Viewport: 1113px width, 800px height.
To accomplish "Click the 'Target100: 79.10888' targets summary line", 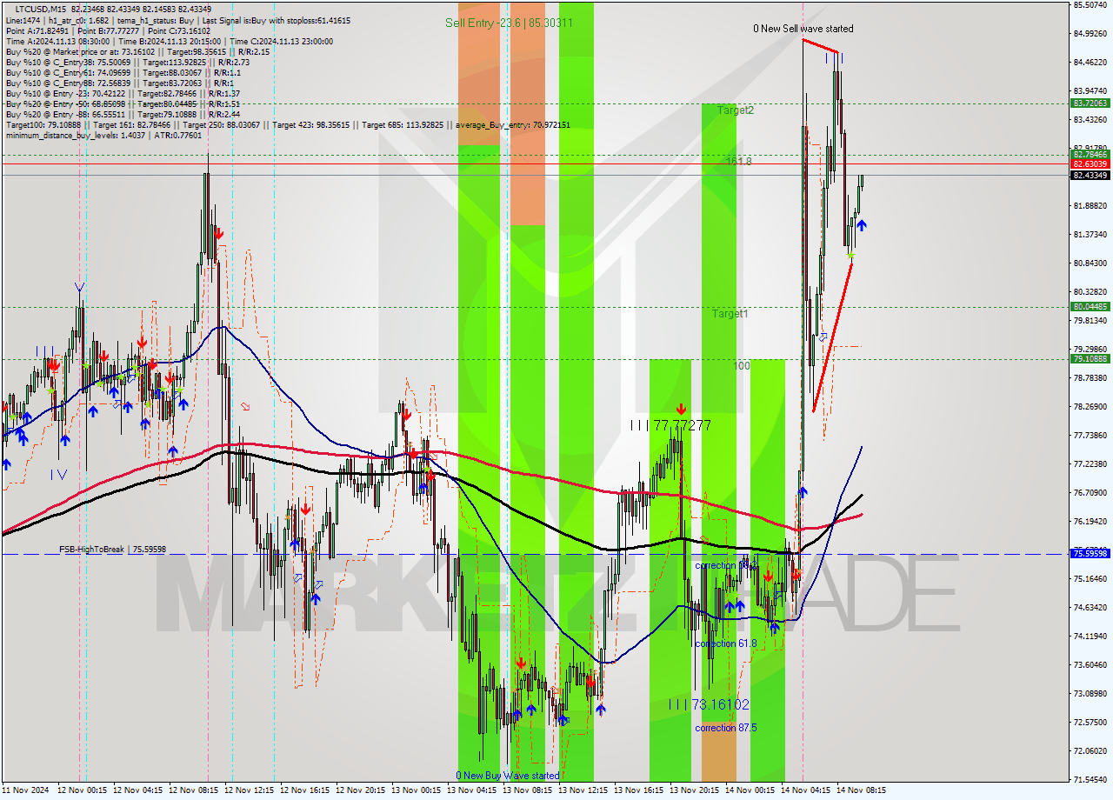I will click(x=287, y=124).
